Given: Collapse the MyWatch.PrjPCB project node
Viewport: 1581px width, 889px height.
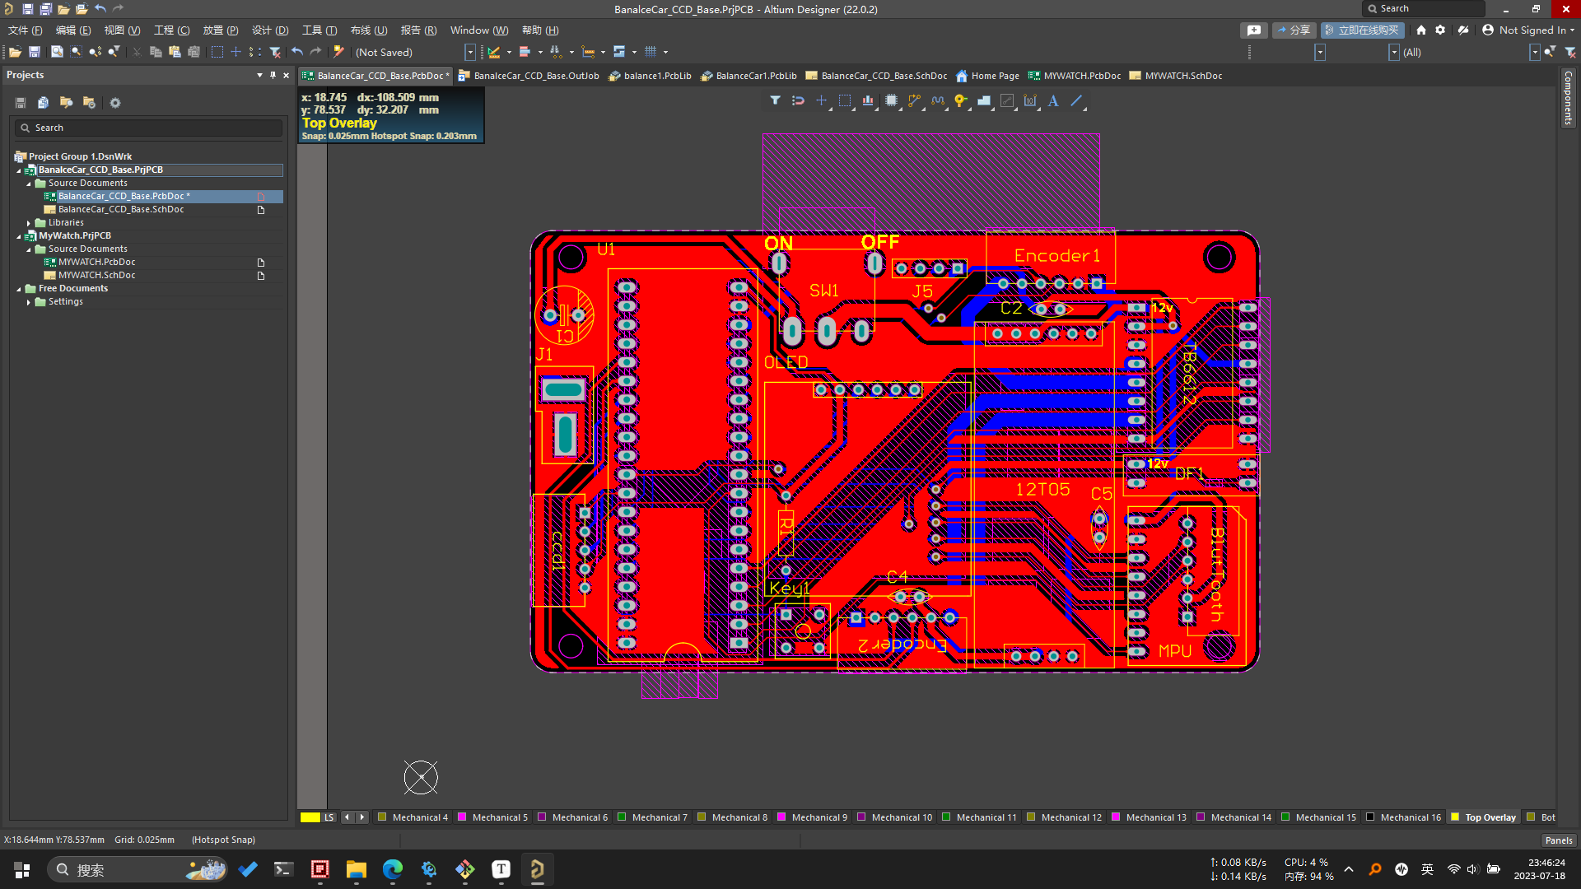Looking at the screenshot, I should click(x=19, y=236).
